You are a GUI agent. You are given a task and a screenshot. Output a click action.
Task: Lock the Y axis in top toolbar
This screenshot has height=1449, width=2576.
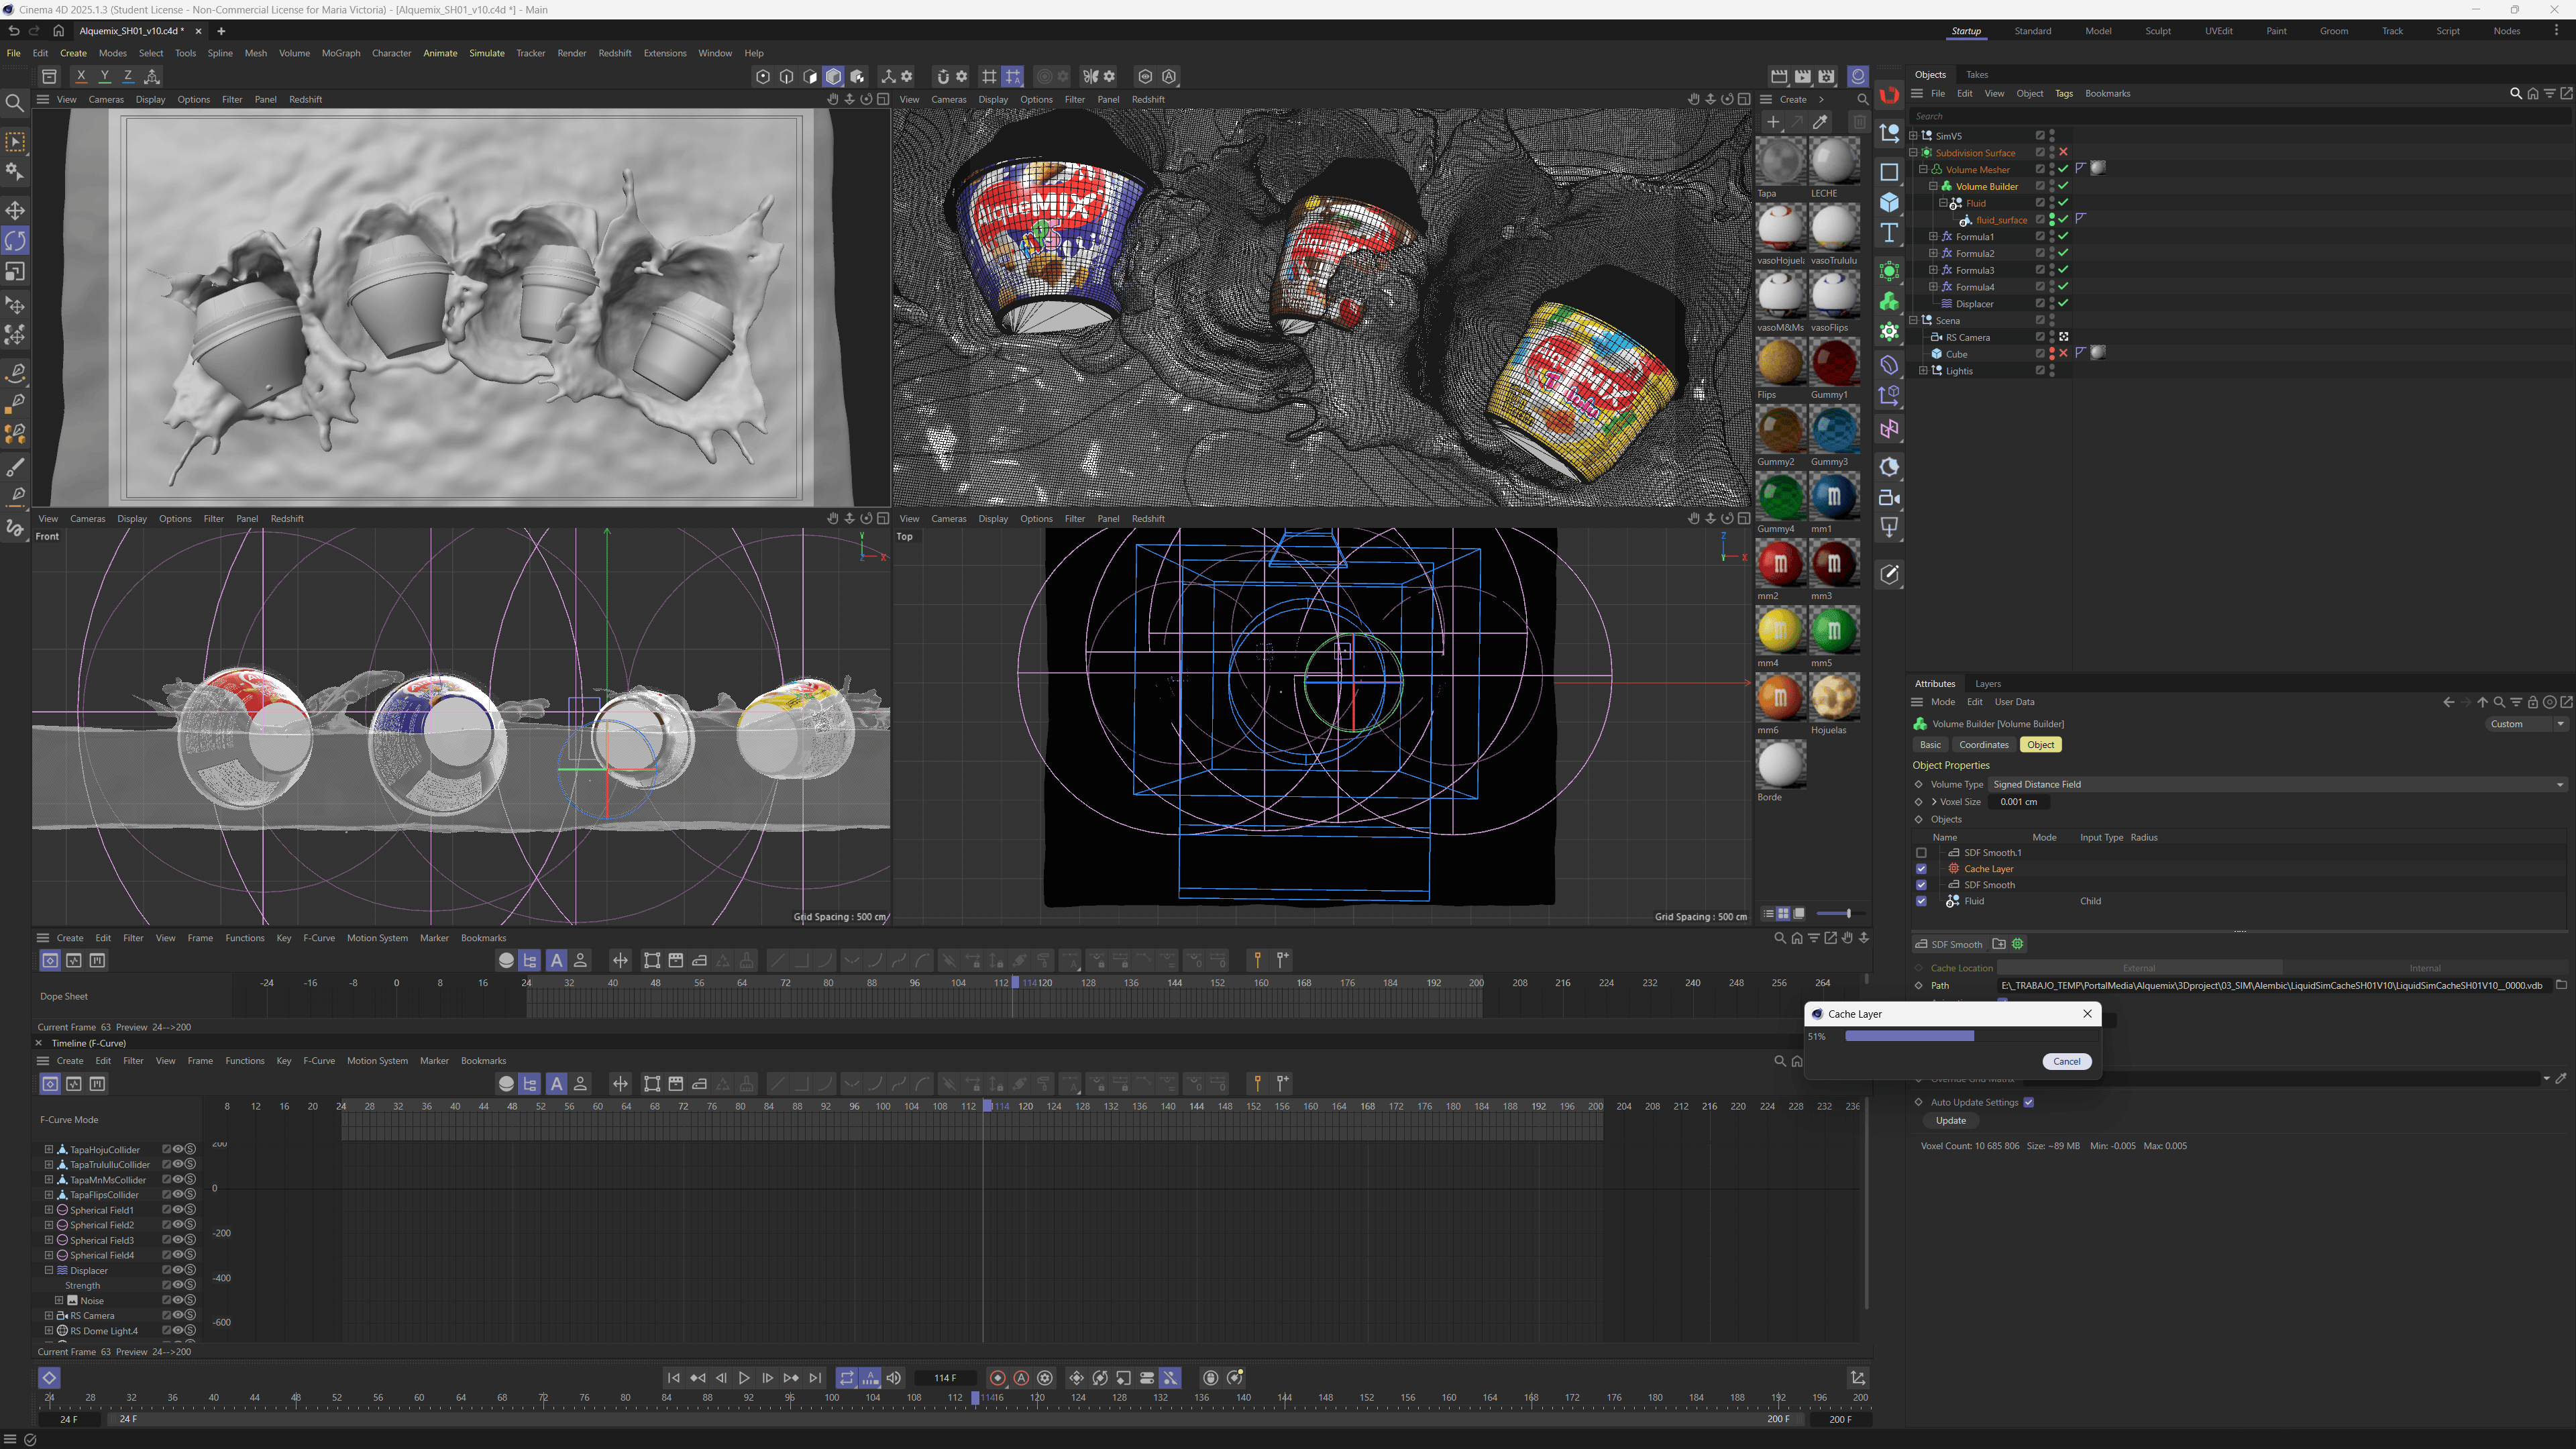[105, 76]
